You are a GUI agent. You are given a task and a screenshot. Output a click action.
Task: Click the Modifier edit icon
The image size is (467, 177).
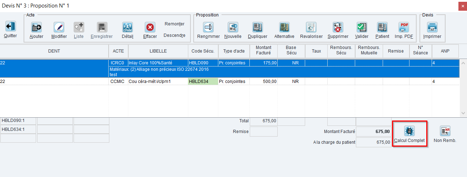point(59,27)
